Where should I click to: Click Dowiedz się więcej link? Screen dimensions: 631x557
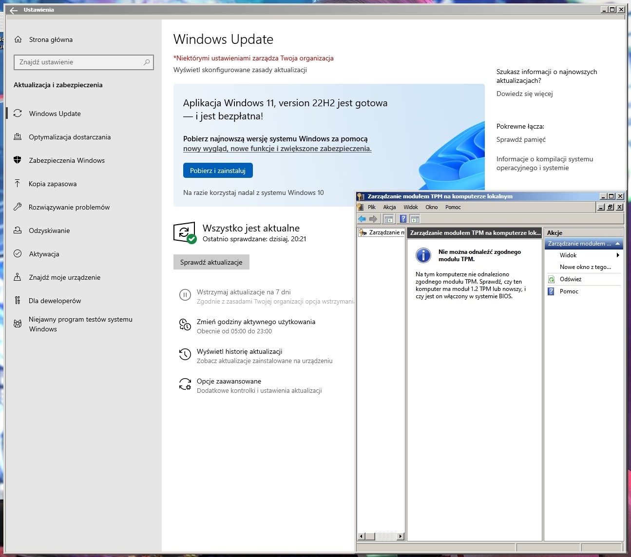pyautogui.click(x=525, y=94)
